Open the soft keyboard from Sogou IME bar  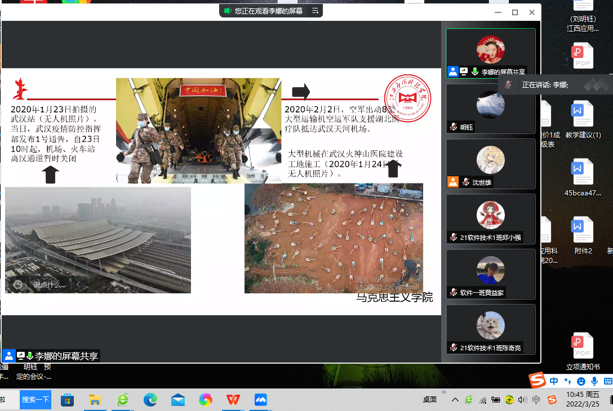point(608,381)
